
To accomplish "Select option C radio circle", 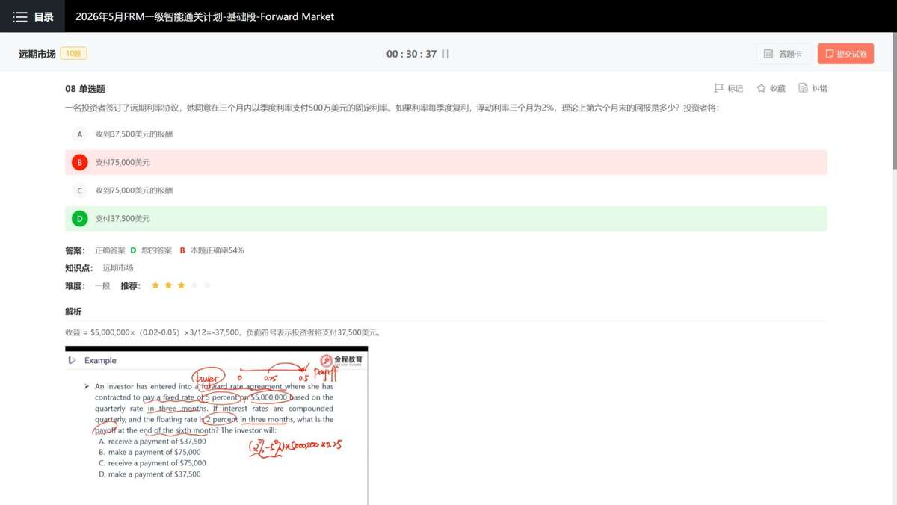I will (79, 190).
